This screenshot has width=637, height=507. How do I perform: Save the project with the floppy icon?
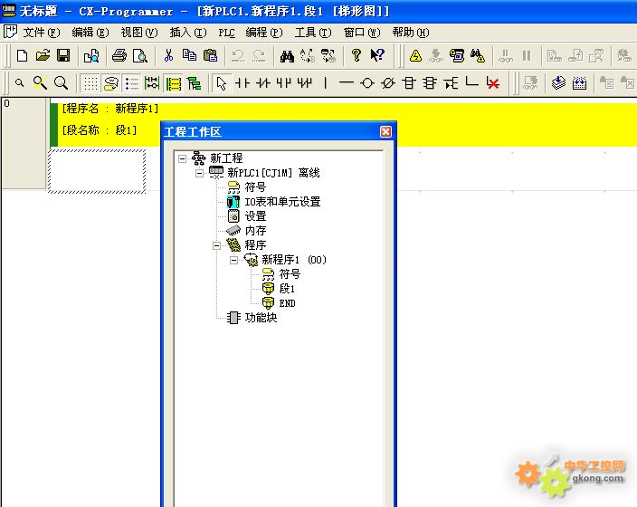63,56
